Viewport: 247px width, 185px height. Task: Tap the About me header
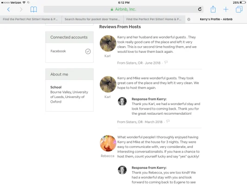[70, 74]
